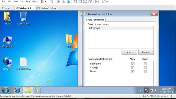Click the VMware printer status icon
This screenshot has height=99, width=176.
pyautogui.click(x=155, y=96)
